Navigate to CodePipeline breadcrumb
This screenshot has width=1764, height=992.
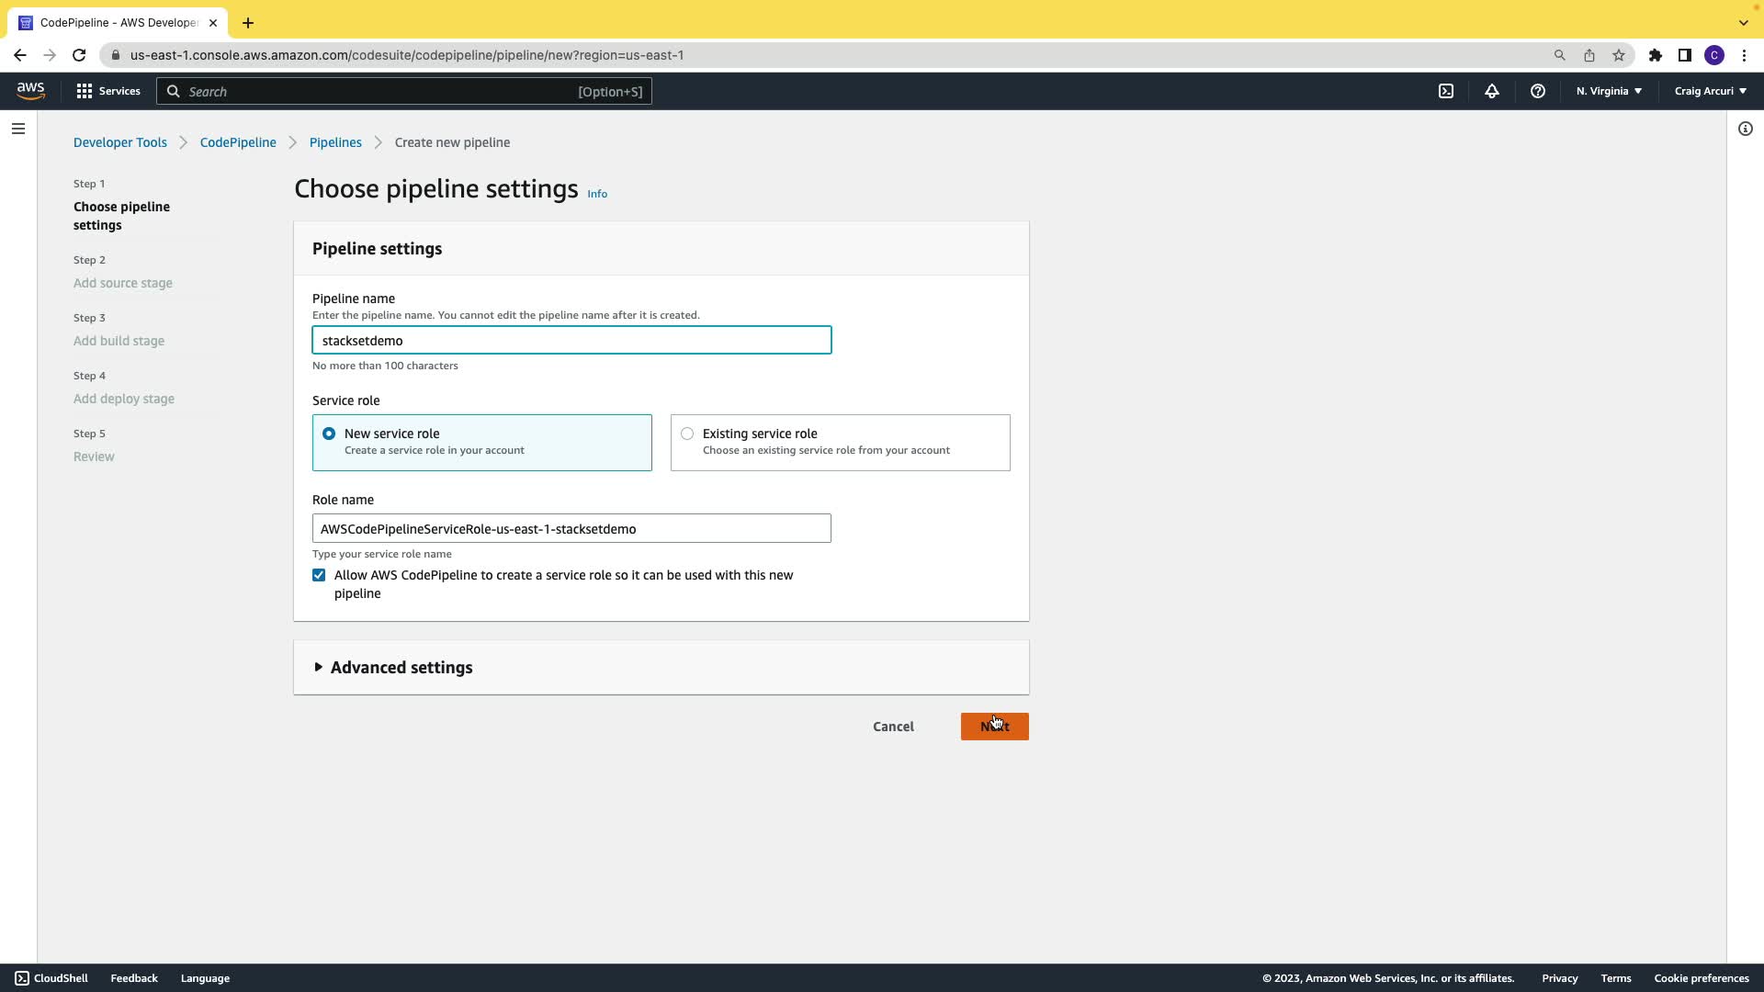click(x=238, y=142)
